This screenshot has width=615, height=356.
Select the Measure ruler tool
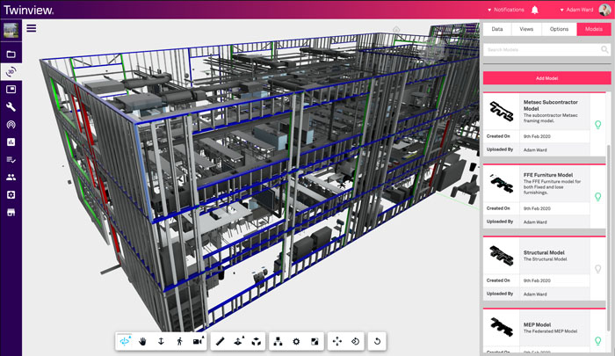(221, 341)
